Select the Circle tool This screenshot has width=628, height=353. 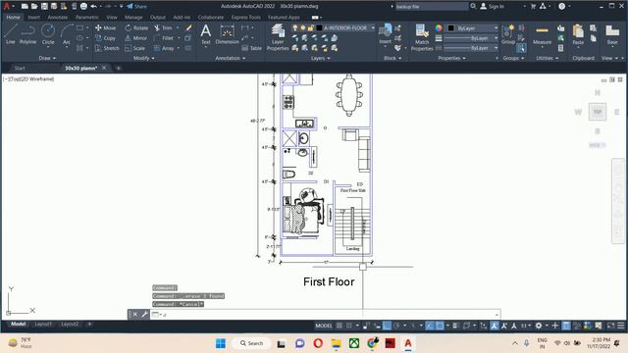(48, 33)
